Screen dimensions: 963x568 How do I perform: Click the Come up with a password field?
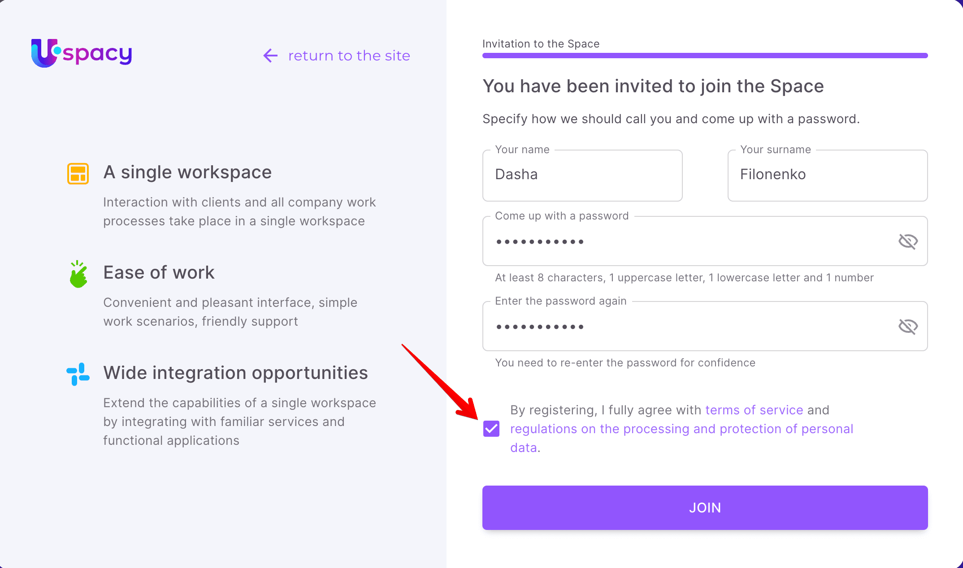[686, 242]
